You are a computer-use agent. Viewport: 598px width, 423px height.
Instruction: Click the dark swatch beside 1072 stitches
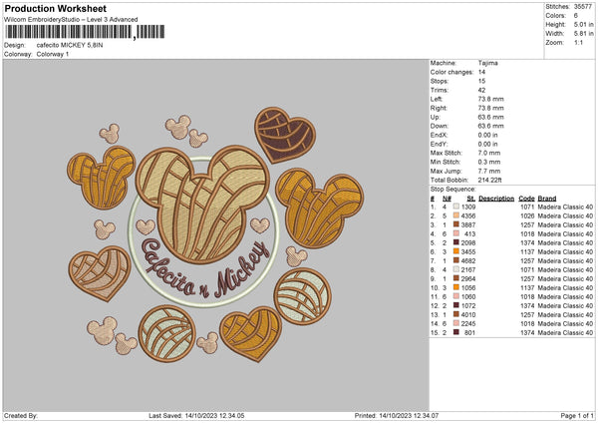456,305
